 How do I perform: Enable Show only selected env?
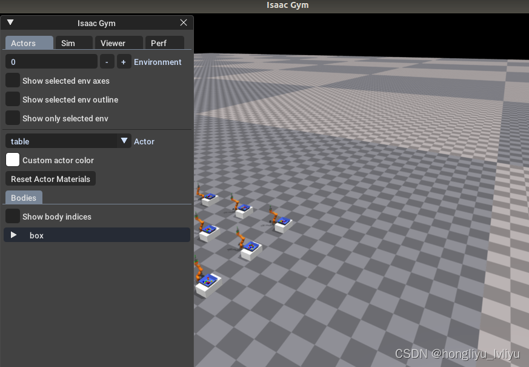pos(13,118)
